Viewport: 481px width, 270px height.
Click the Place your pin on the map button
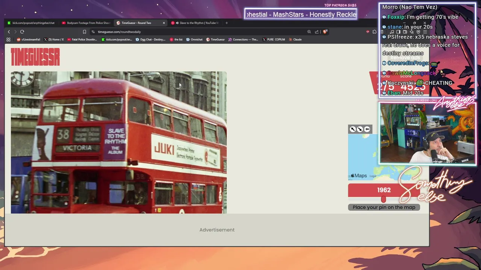(x=384, y=207)
